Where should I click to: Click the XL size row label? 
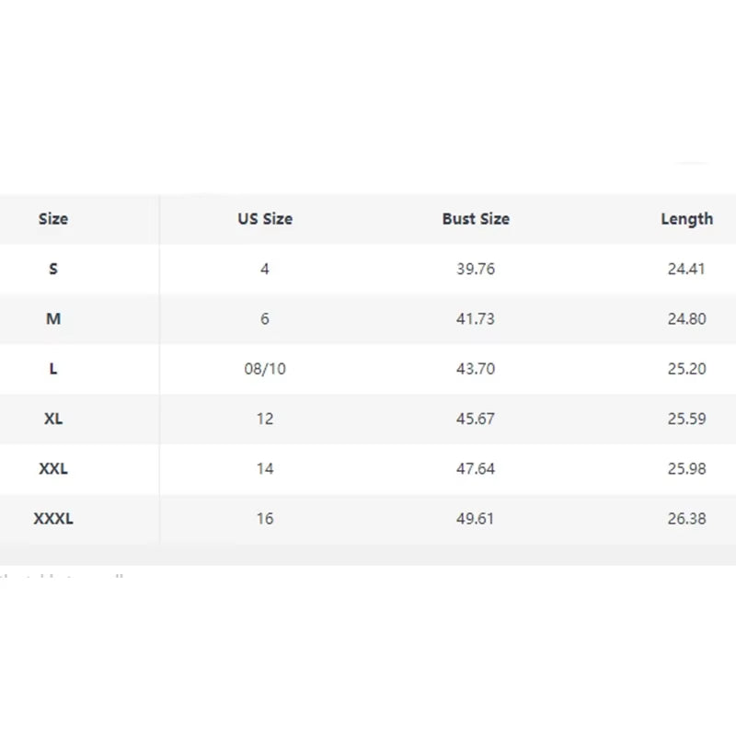[53, 419]
